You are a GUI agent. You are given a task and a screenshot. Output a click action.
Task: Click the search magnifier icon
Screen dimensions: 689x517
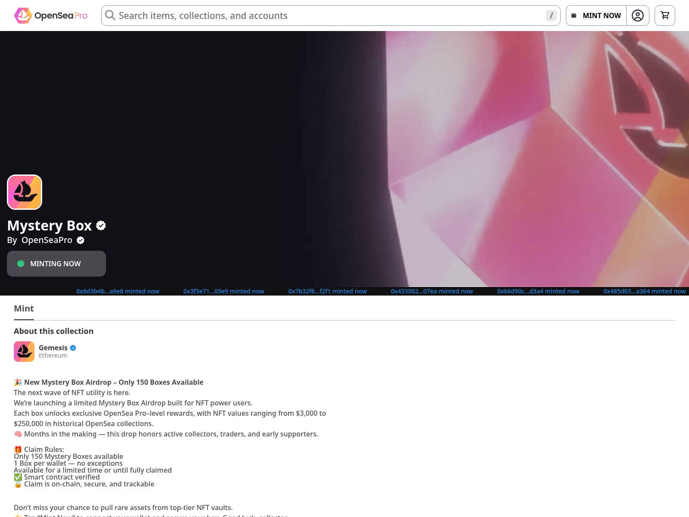(110, 16)
